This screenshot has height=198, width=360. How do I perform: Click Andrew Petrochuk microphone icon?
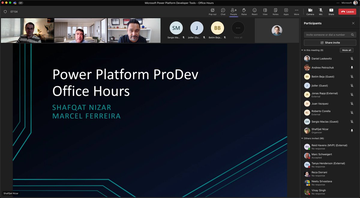[x=352, y=68]
